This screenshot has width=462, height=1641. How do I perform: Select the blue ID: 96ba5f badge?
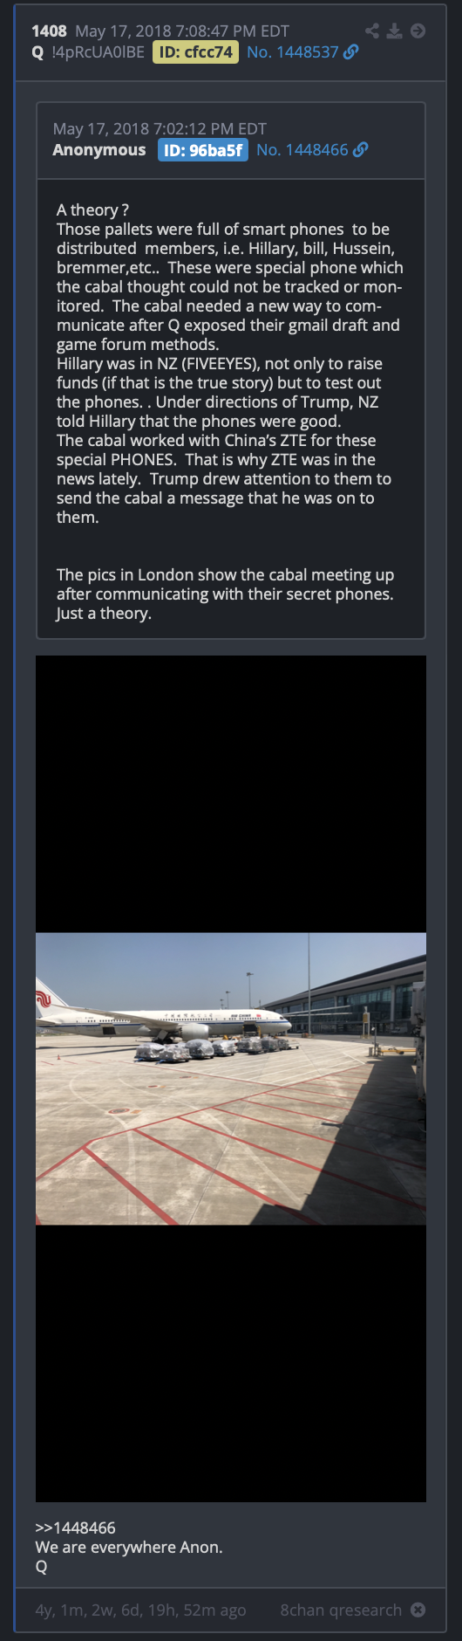click(203, 150)
